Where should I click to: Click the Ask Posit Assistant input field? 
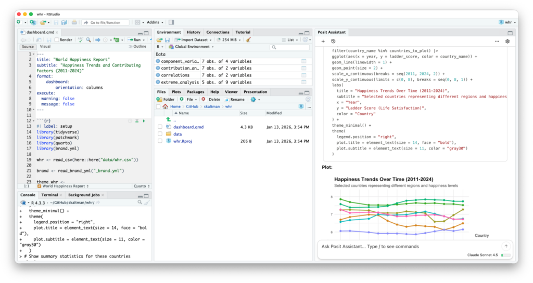(x=410, y=247)
